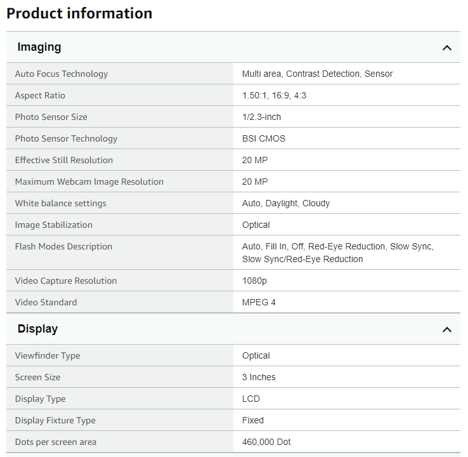This screenshot has height=457, width=468.
Task: Click the 3 Inches screen size value
Action: (259, 377)
